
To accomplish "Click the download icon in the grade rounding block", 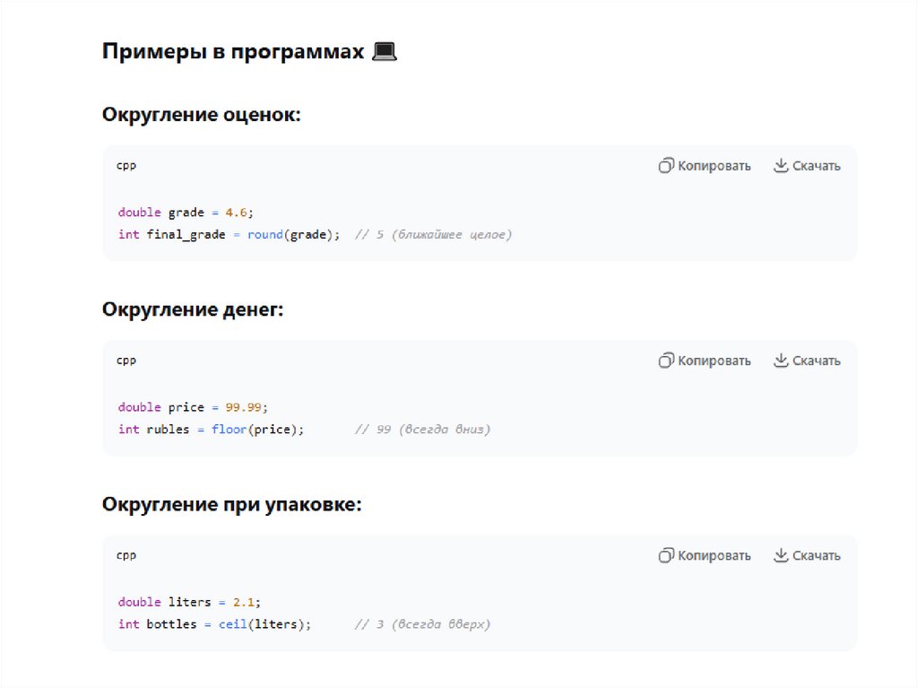I will click(781, 166).
